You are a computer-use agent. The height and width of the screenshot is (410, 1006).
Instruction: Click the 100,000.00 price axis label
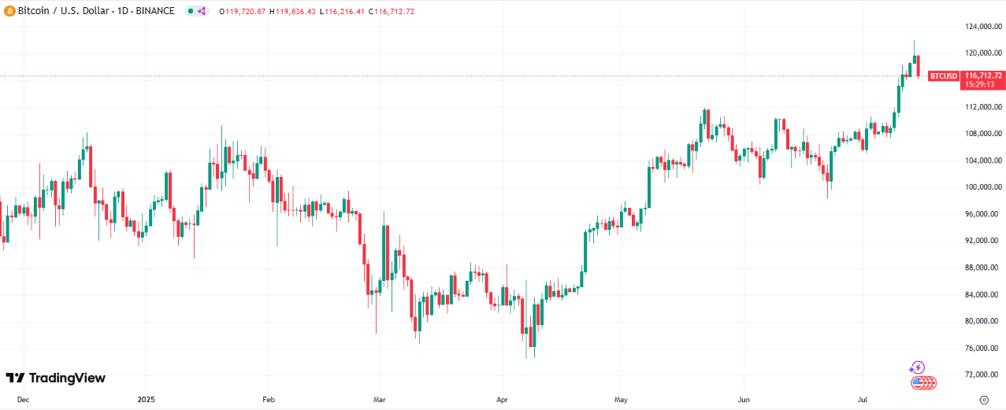(x=983, y=187)
